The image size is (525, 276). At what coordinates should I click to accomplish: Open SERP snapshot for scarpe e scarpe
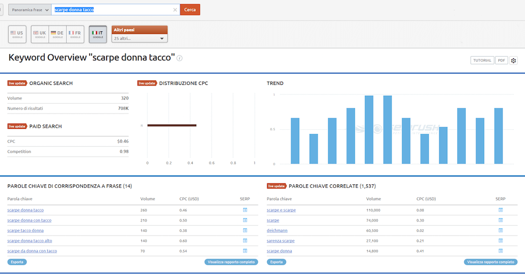500,210
